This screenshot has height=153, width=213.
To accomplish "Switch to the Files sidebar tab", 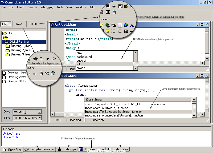I will 6,24.
